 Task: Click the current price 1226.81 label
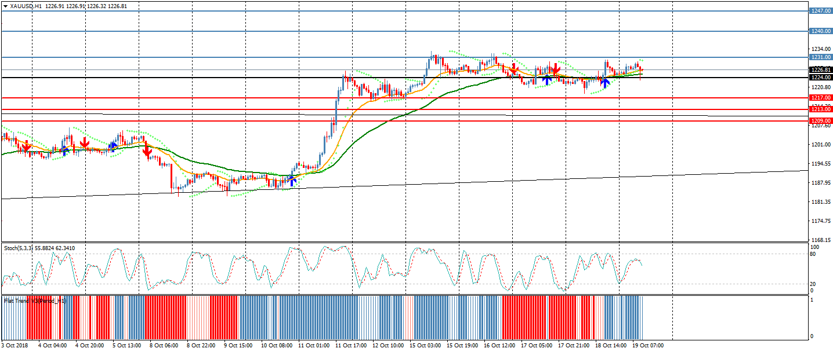click(x=821, y=70)
